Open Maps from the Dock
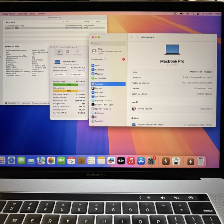The image size is (224, 224). [41, 161]
